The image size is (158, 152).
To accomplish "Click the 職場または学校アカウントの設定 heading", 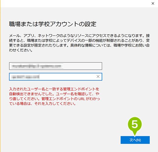I will [53, 24].
